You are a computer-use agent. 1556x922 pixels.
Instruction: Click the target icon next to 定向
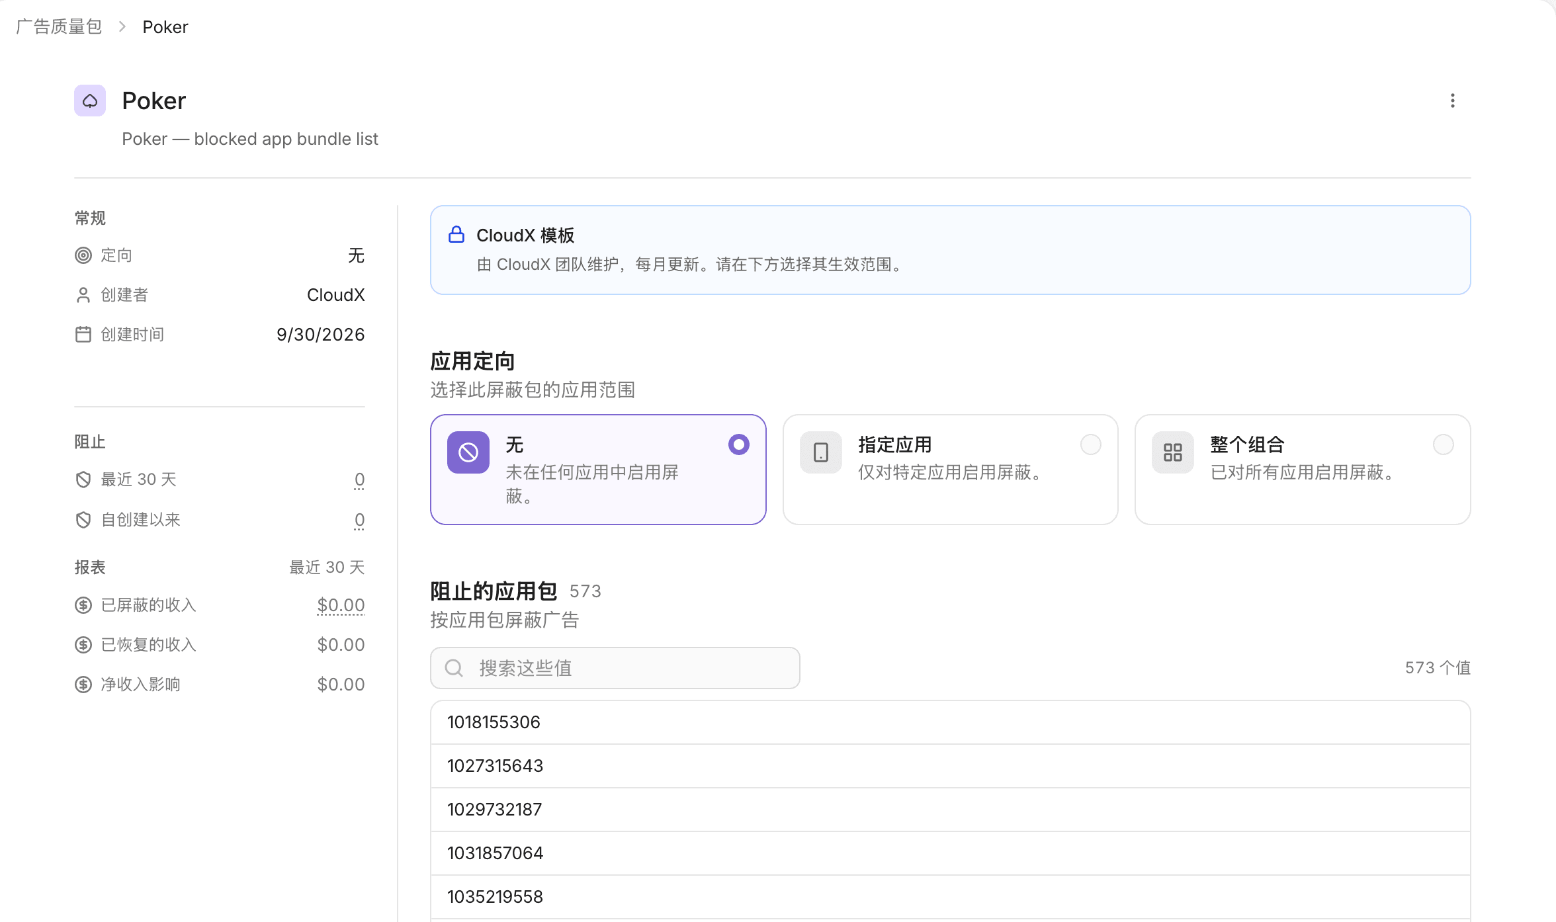(x=83, y=255)
